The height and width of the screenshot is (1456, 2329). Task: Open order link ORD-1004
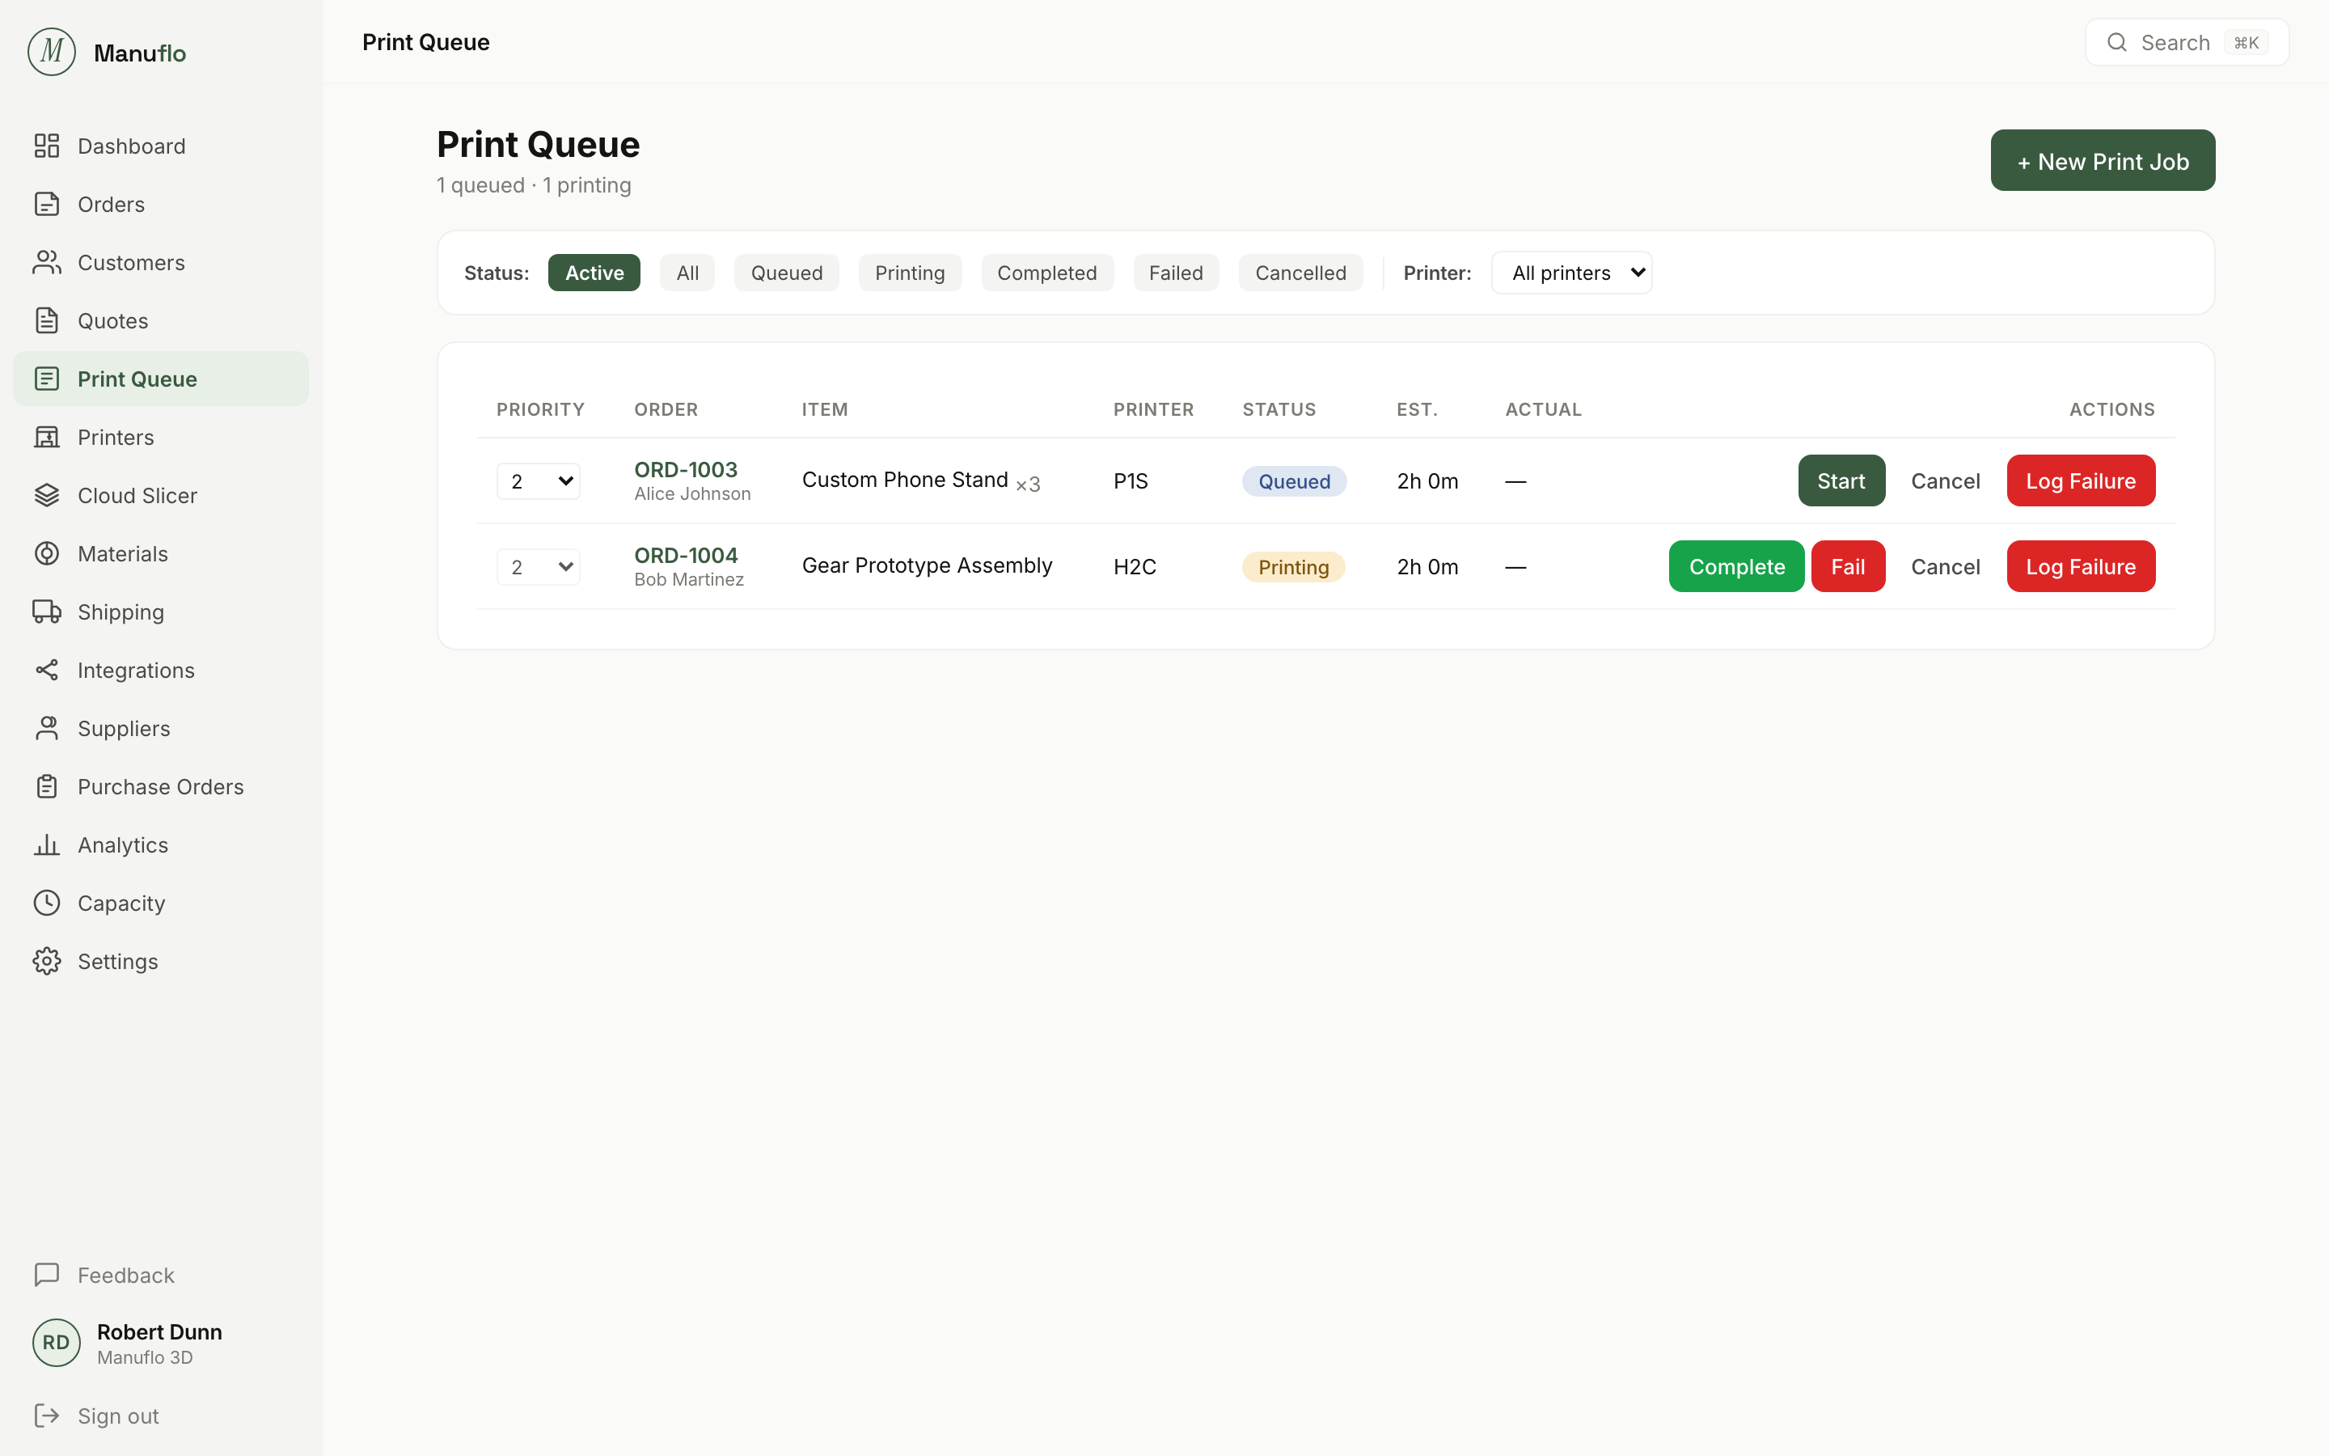tap(685, 555)
